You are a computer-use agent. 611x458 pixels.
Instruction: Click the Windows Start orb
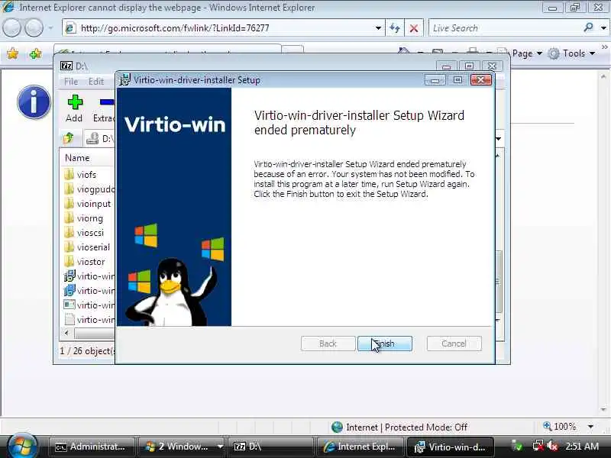(22, 446)
